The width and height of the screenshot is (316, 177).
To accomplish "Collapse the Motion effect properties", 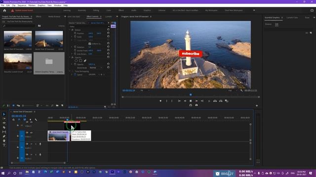I will [70, 30].
